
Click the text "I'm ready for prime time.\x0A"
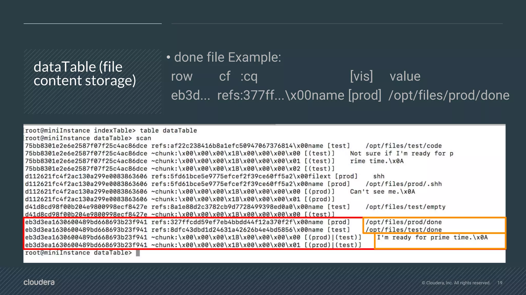pos(432,237)
